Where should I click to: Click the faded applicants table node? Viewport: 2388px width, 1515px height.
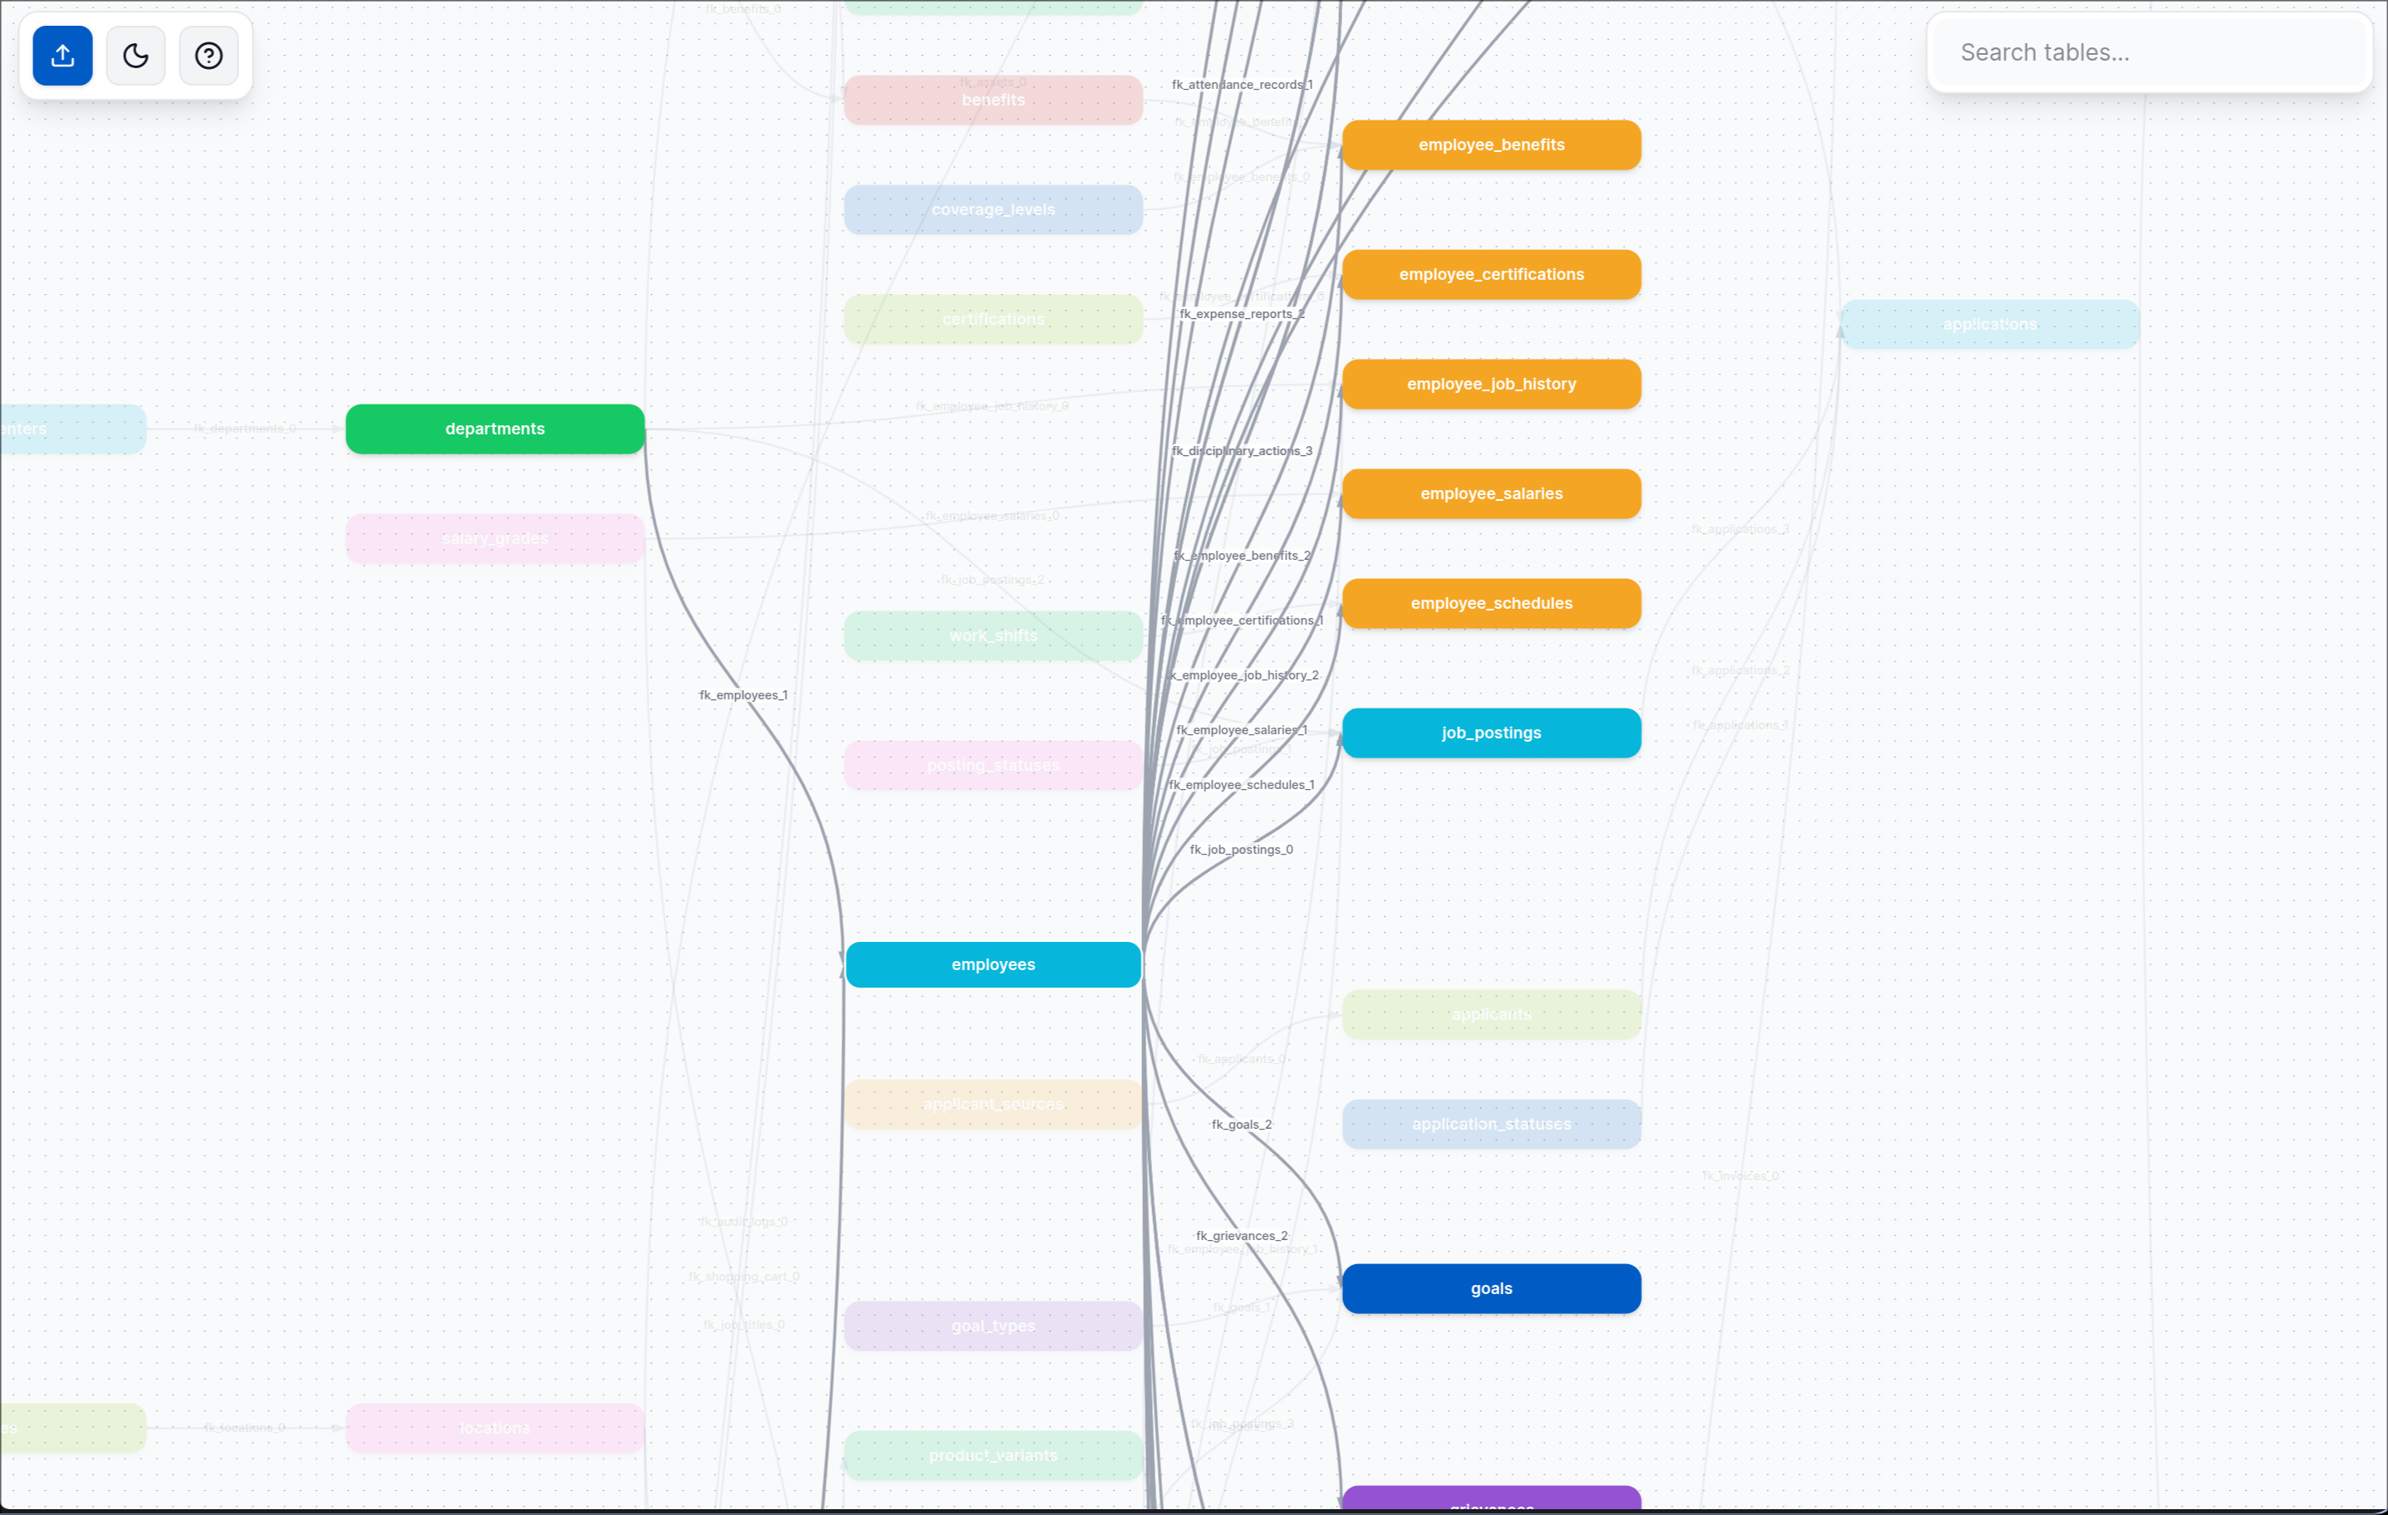[x=1492, y=1014]
